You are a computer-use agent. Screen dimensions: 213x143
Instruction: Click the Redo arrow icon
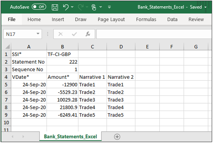click(81, 7)
